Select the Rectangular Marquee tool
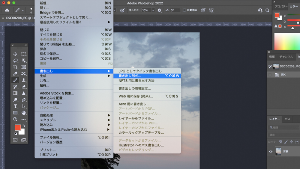The height and width of the screenshot is (169, 300). coord(24,54)
